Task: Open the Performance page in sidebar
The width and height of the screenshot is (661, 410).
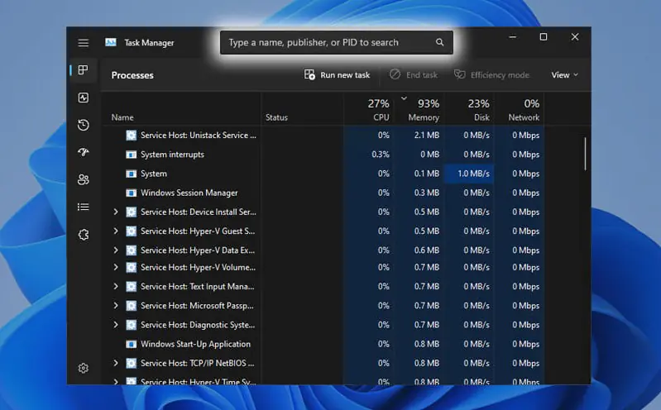Action: tap(84, 98)
